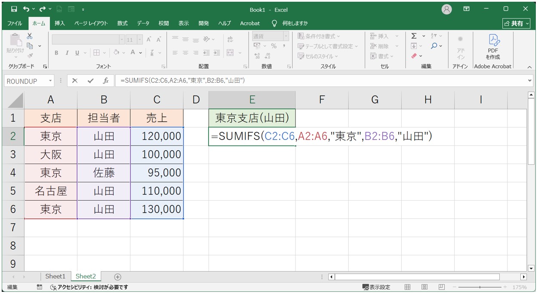Open the アクセシビリティ check status
Screen dimensions: 538x294
(x=89, y=287)
